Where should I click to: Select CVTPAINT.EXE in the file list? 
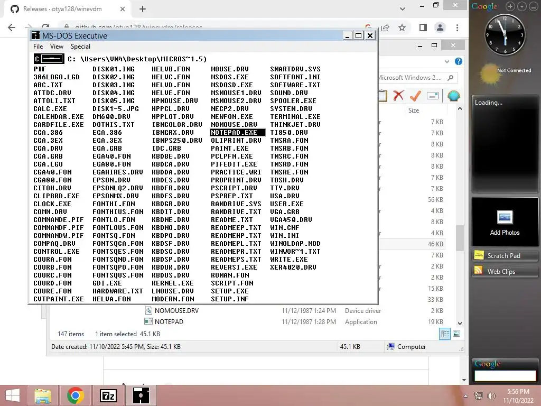pyautogui.click(x=58, y=299)
